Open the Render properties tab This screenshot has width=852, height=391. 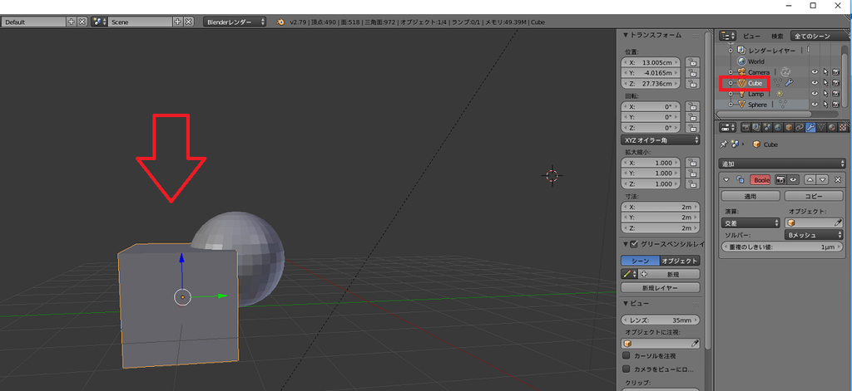(x=745, y=128)
